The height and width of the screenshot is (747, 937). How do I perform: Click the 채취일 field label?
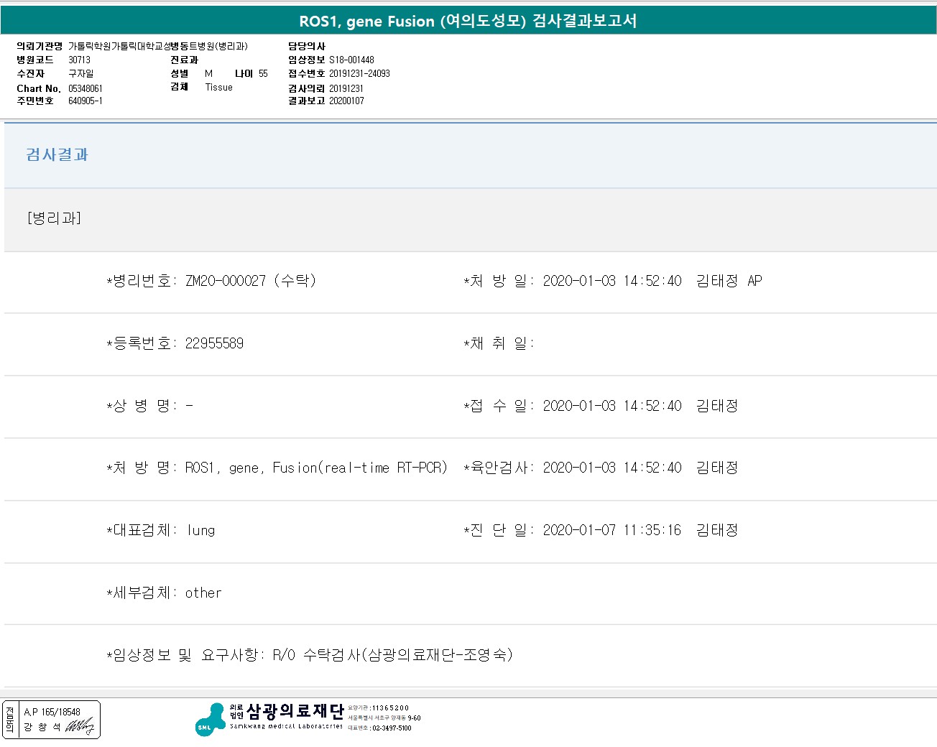tap(499, 343)
